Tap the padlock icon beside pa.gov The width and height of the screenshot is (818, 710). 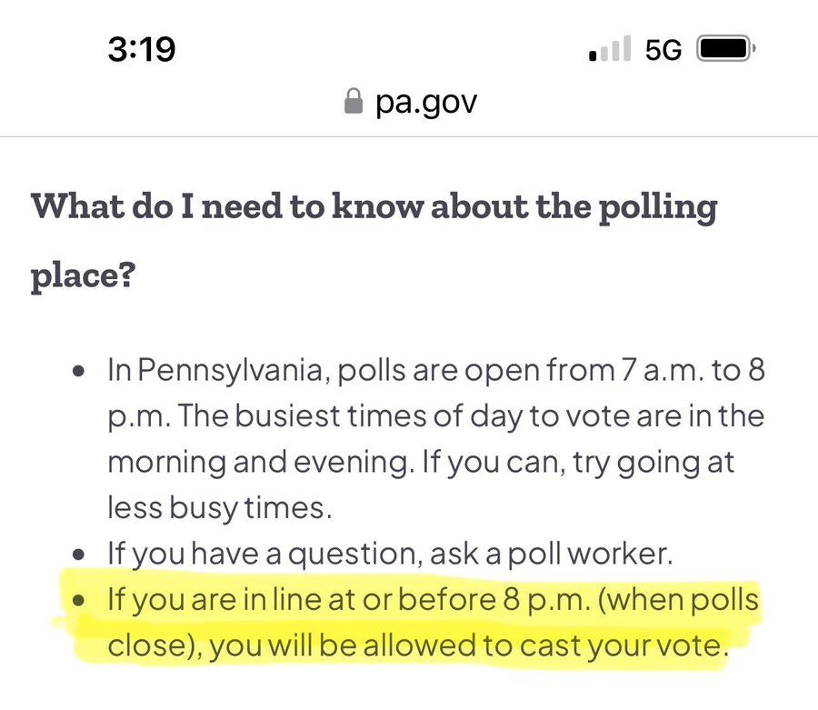(354, 103)
